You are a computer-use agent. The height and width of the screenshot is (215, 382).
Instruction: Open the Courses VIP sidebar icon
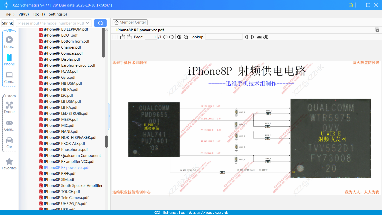(9, 42)
